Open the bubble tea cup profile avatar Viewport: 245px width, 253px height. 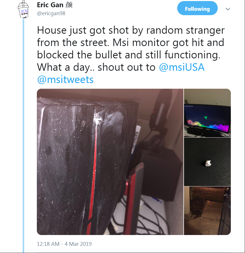pyautogui.click(x=23, y=9)
